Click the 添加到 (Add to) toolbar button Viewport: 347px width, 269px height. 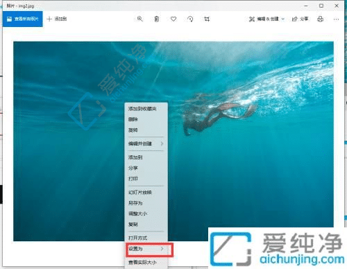click(57, 19)
